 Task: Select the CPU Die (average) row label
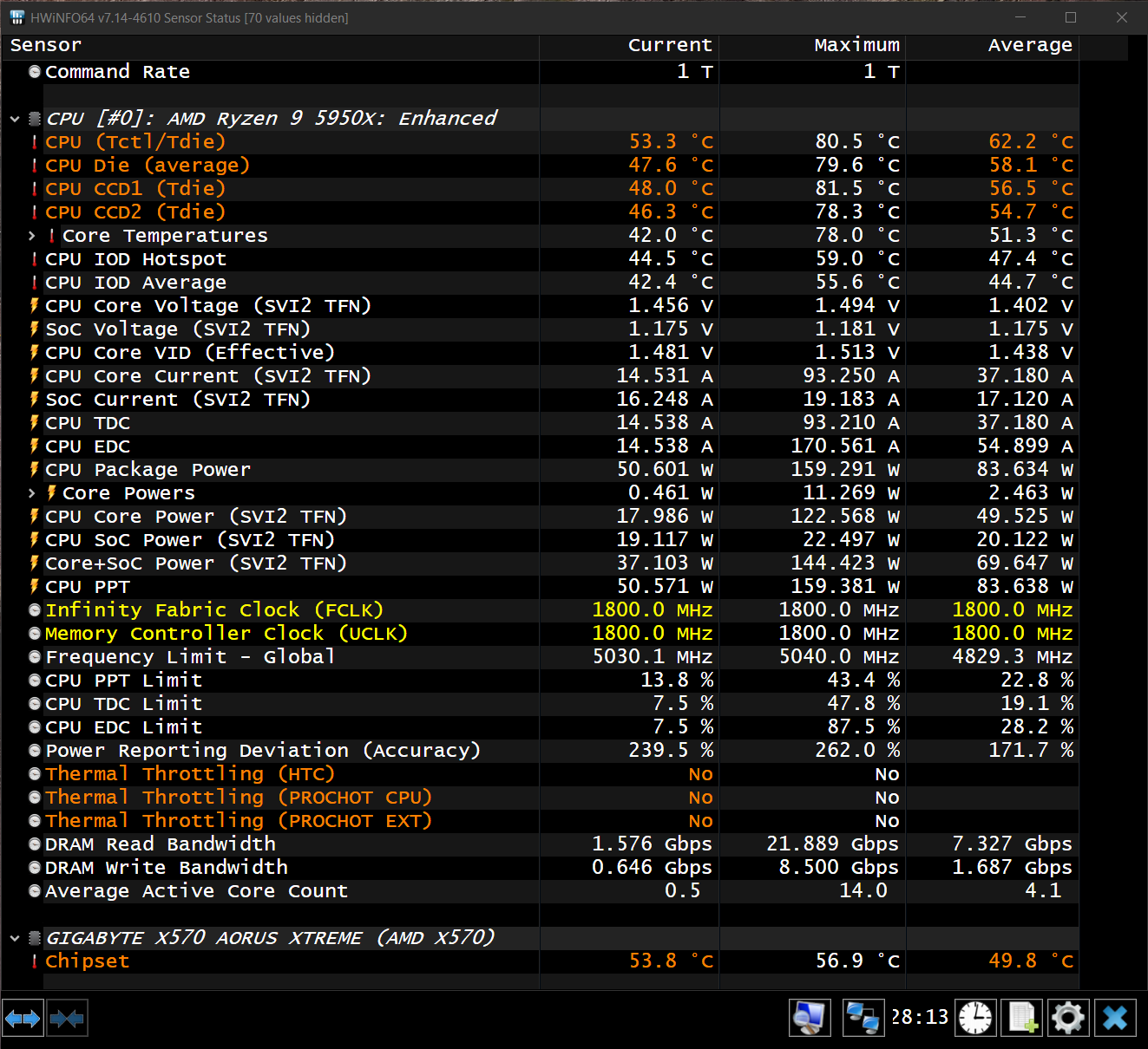click(148, 166)
